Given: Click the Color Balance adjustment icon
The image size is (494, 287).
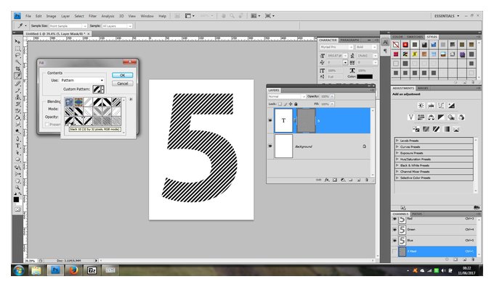Looking at the screenshot, I should (x=431, y=117).
